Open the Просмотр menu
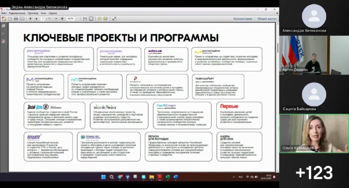Image resolution: width=349 pixels, height=188 pixels. [x=33, y=13]
